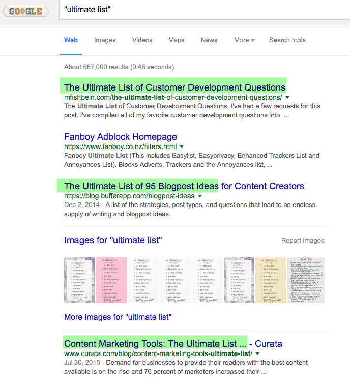This screenshot has width=350, height=383.
Task: Switch to the Images tab
Action: click(105, 40)
